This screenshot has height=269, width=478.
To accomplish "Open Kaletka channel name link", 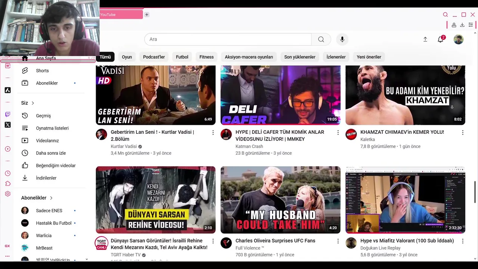I will click(367, 139).
